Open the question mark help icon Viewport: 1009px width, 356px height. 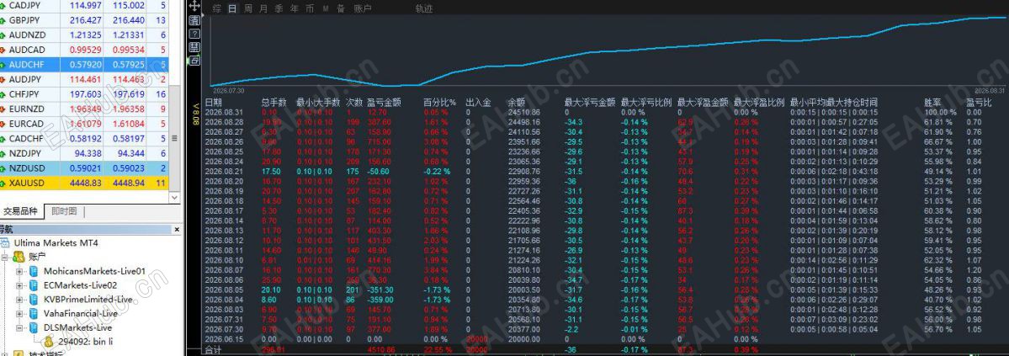(x=194, y=34)
